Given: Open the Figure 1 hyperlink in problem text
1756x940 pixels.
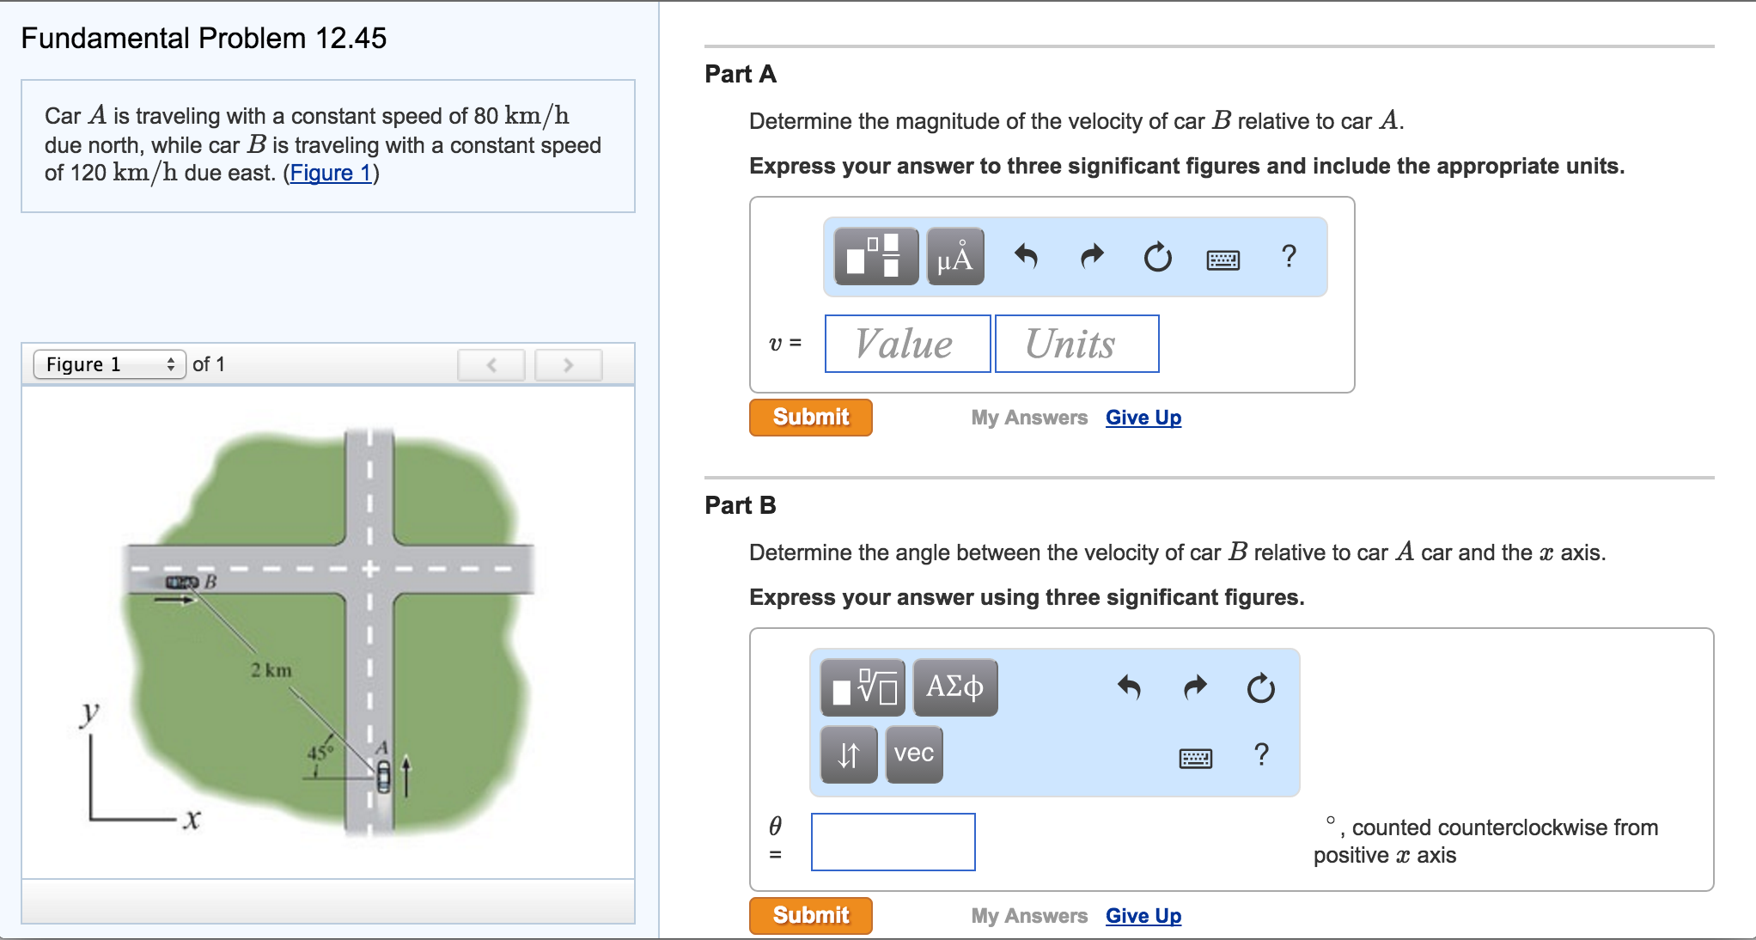Looking at the screenshot, I should [331, 173].
